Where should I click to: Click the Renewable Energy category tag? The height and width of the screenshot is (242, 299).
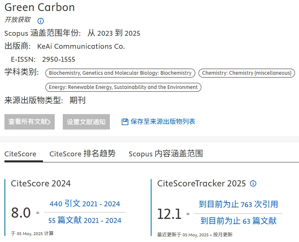(x=124, y=87)
